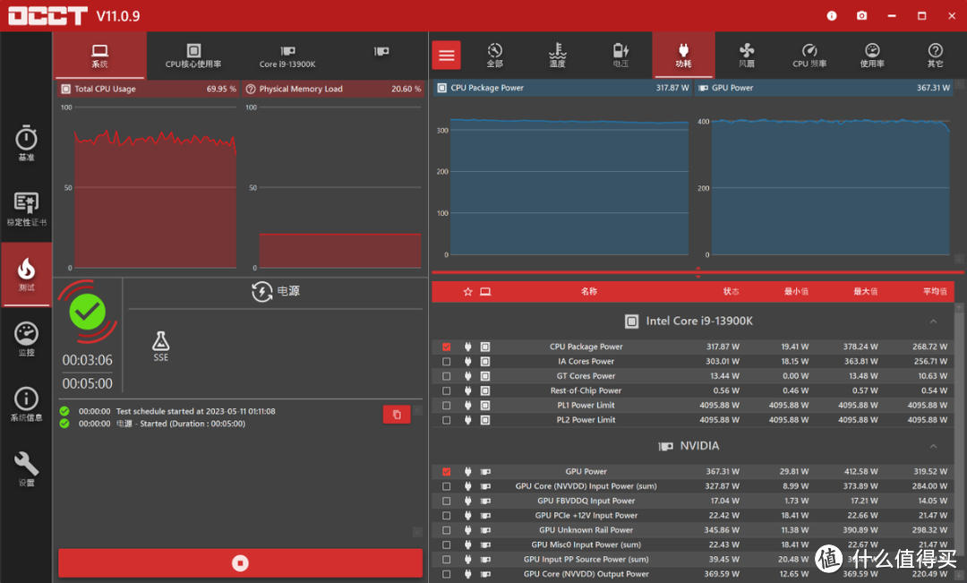Click the 00:03:06 elapsed time readout
Viewport: 967px width, 583px height.
click(x=87, y=360)
